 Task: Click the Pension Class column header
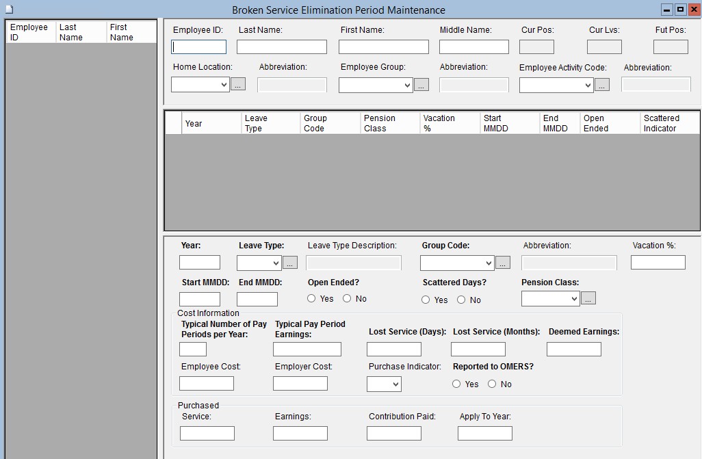pos(389,123)
